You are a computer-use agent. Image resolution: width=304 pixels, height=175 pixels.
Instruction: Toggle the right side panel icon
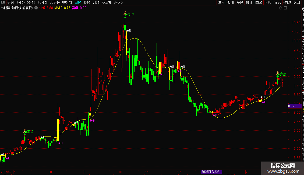(x=285, y=8)
